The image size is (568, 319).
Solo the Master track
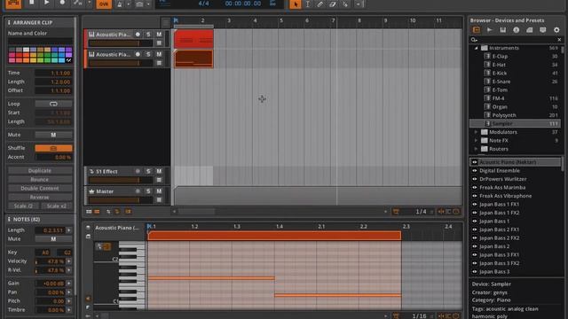pyautogui.click(x=148, y=191)
